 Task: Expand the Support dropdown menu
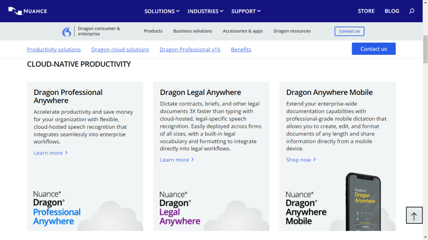click(246, 11)
